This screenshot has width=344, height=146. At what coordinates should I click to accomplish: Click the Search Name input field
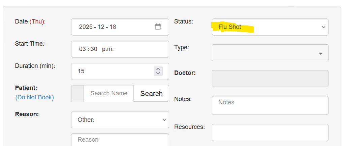coord(109,93)
